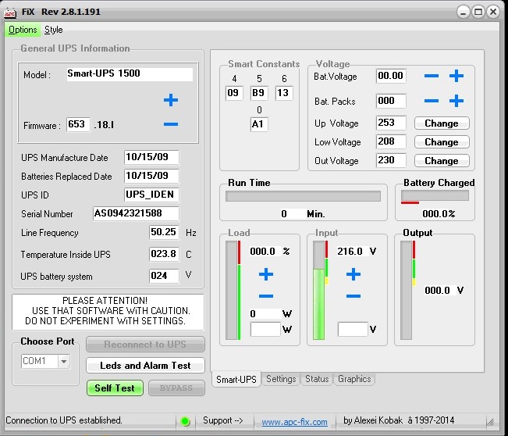
Task: Click the Run Time progress bar
Action: [x=304, y=196]
